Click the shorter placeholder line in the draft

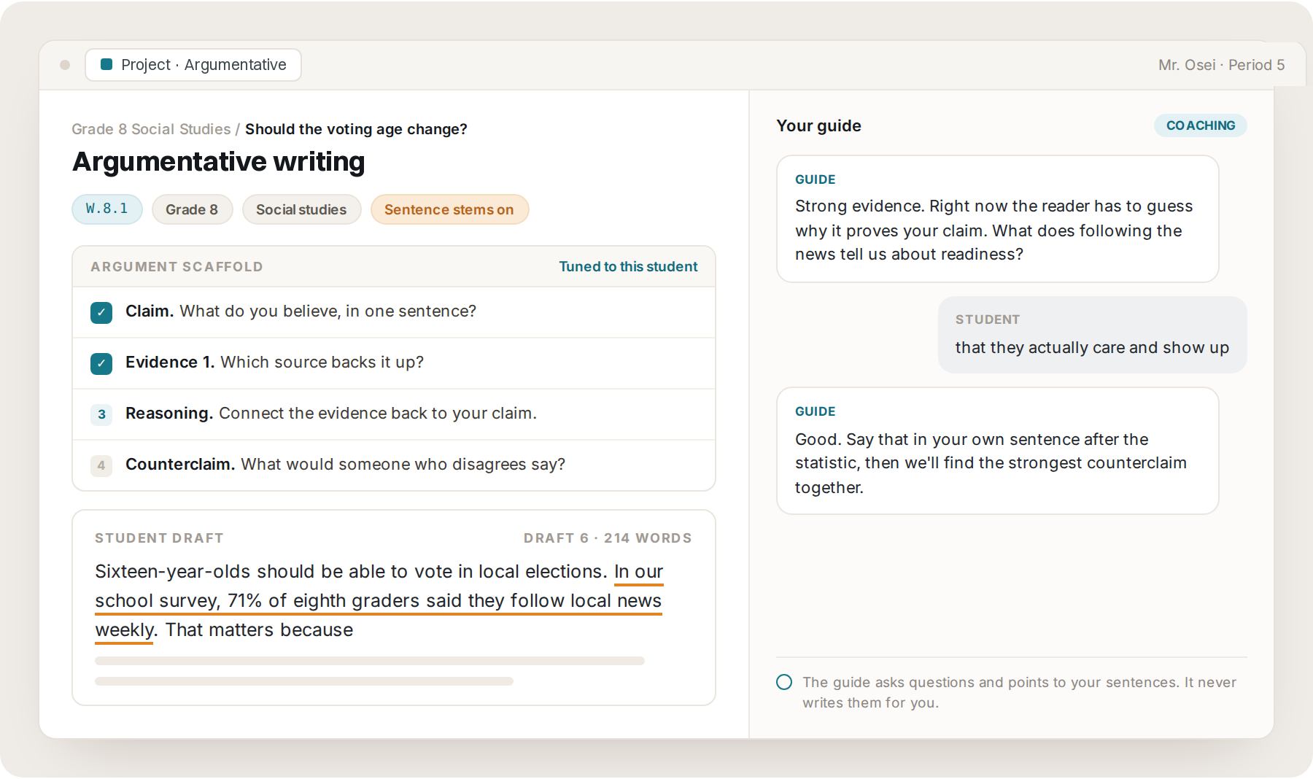coord(304,681)
